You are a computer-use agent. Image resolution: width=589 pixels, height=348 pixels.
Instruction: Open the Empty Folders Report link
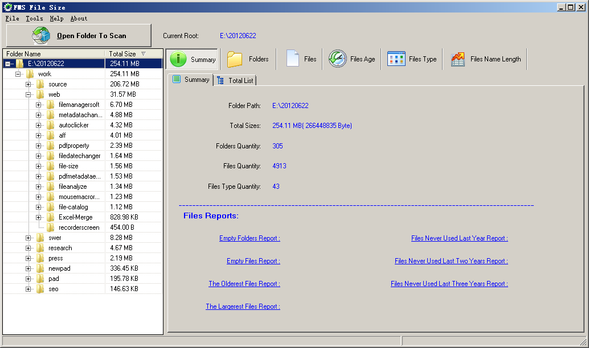249,238
